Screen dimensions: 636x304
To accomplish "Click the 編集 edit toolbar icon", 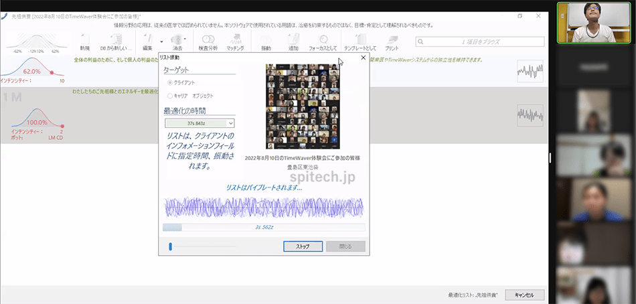I will pos(148,42).
